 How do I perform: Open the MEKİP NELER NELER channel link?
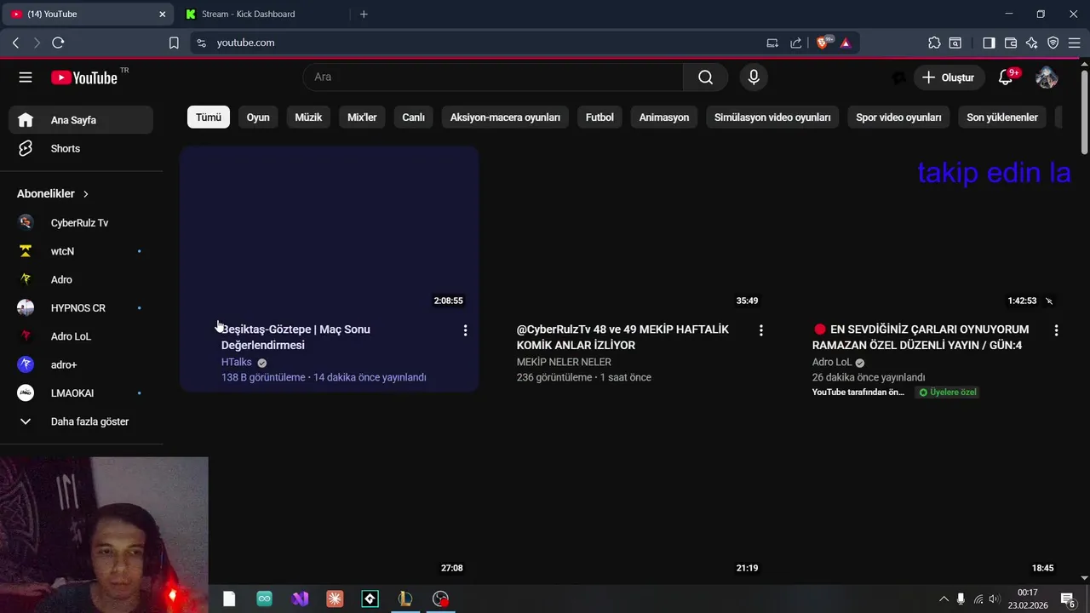coord(564,362)
